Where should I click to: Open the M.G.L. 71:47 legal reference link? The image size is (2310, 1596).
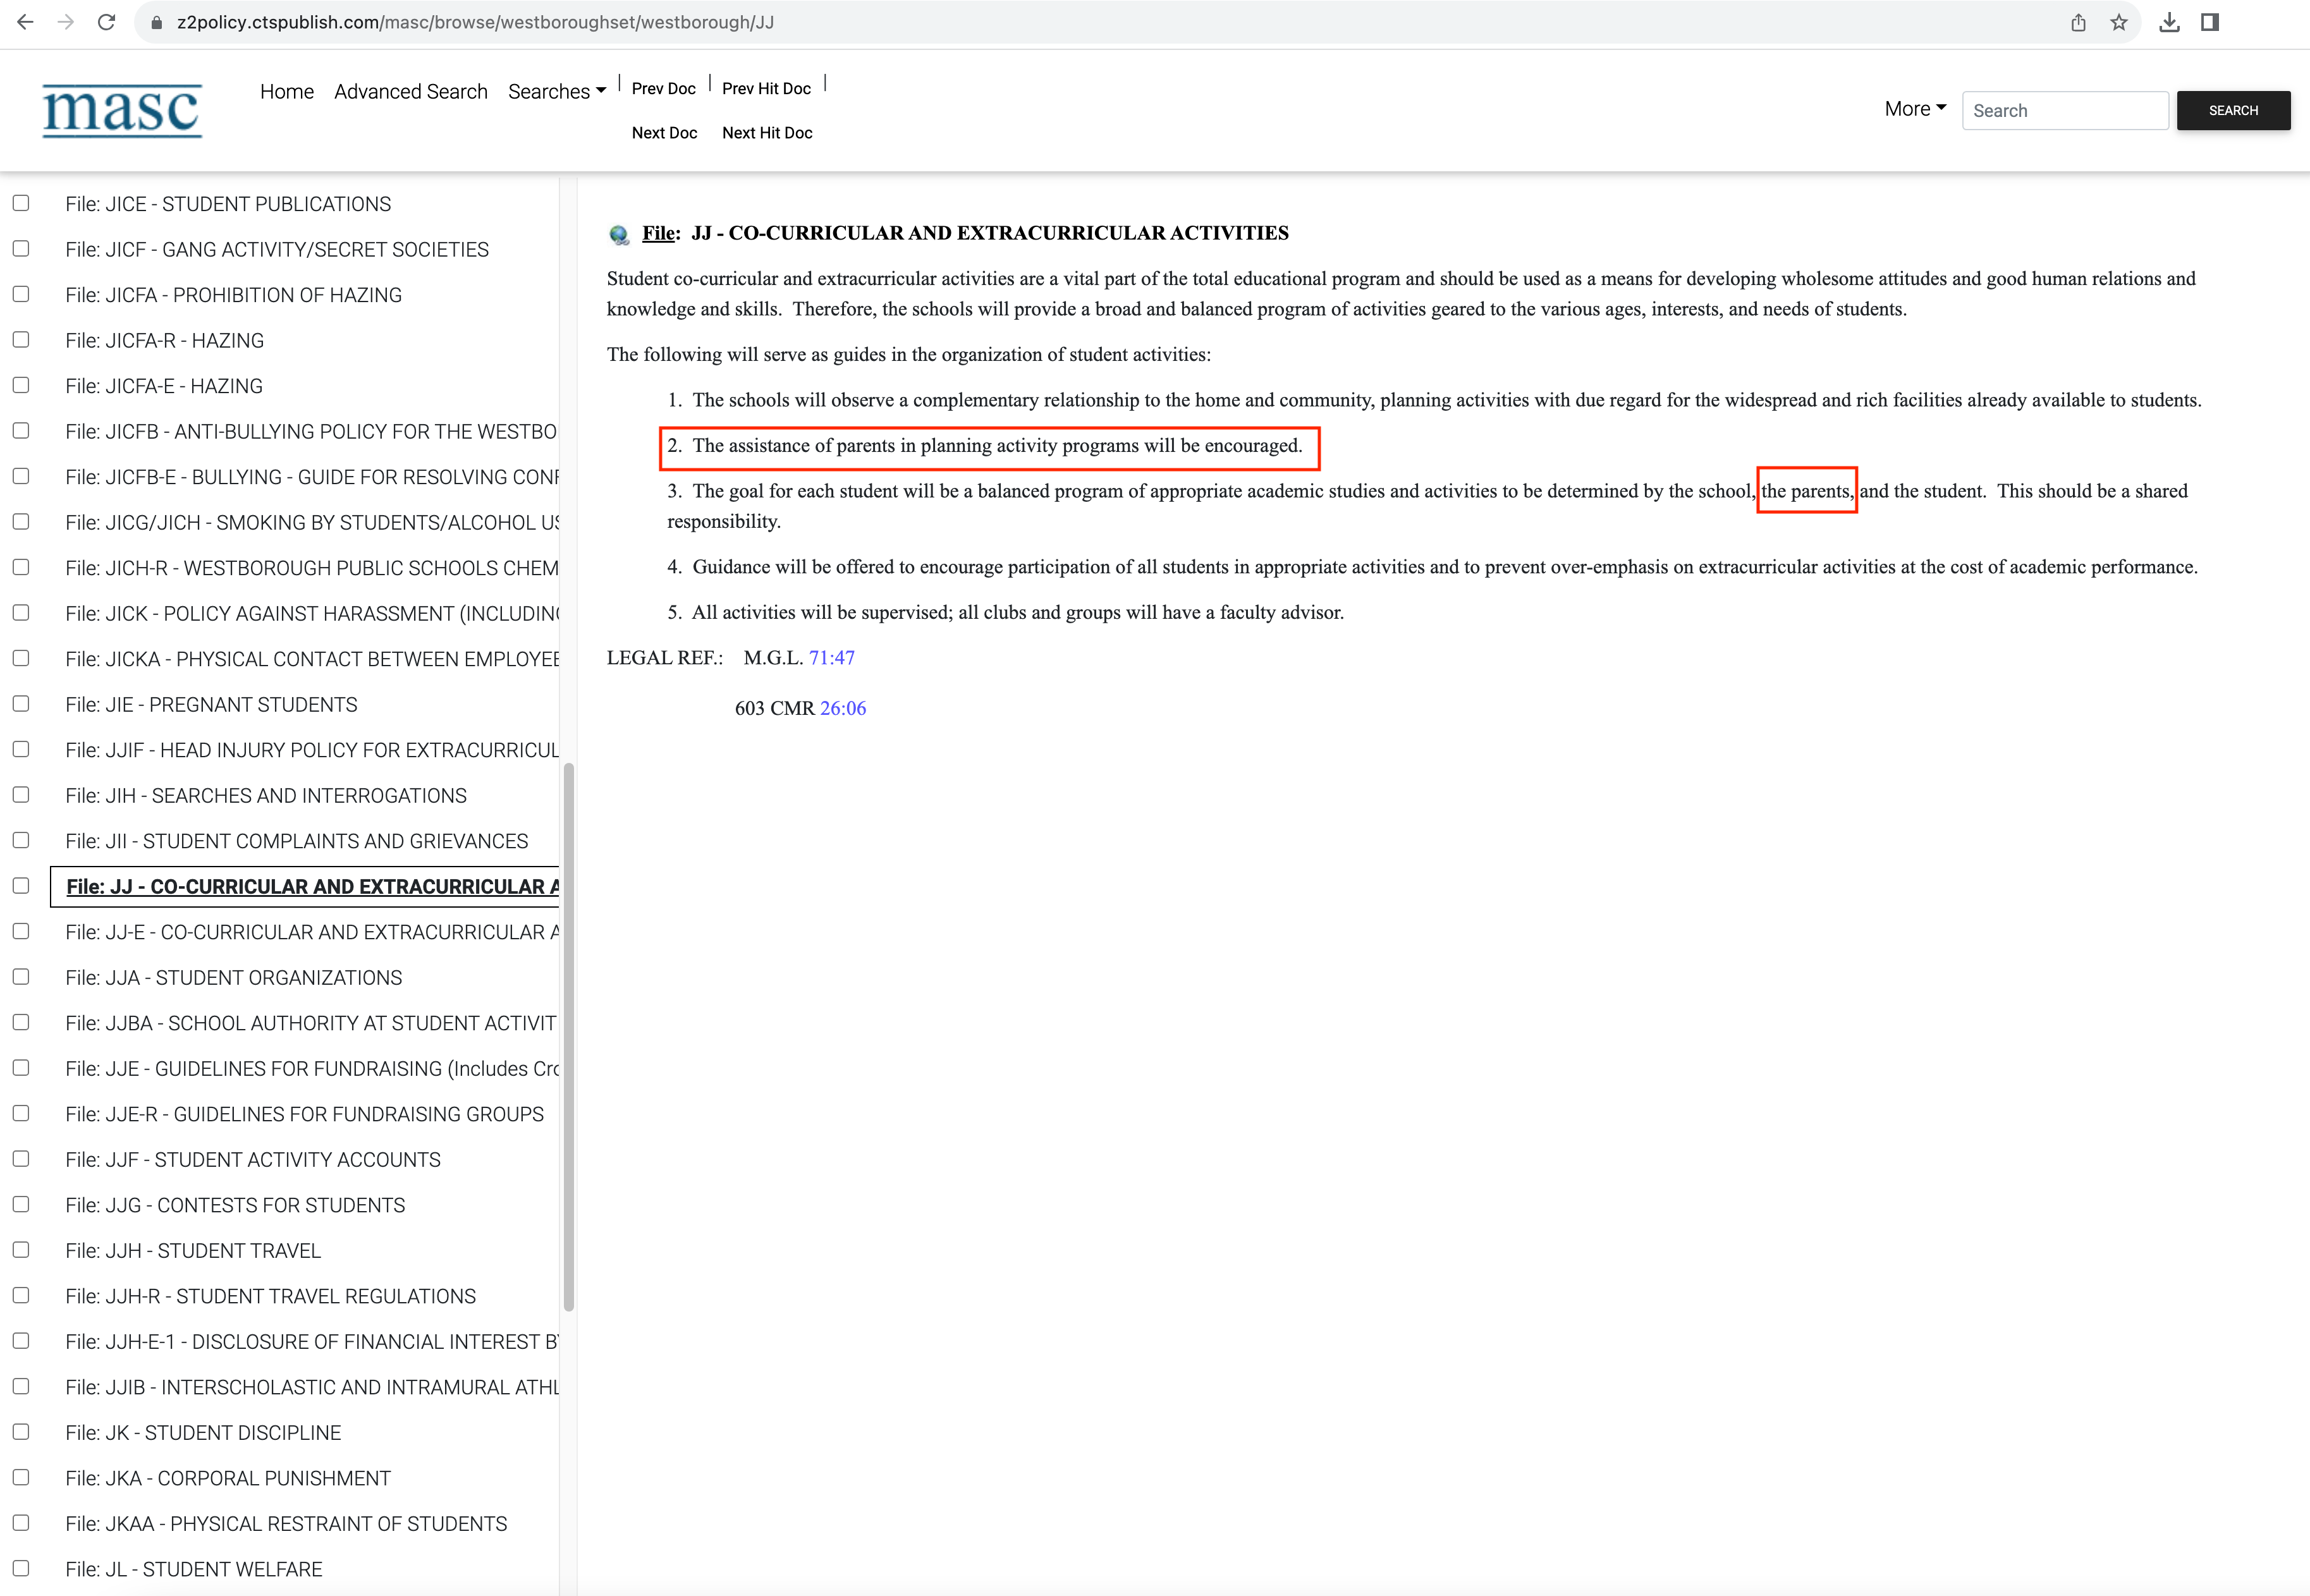(832, 658)
